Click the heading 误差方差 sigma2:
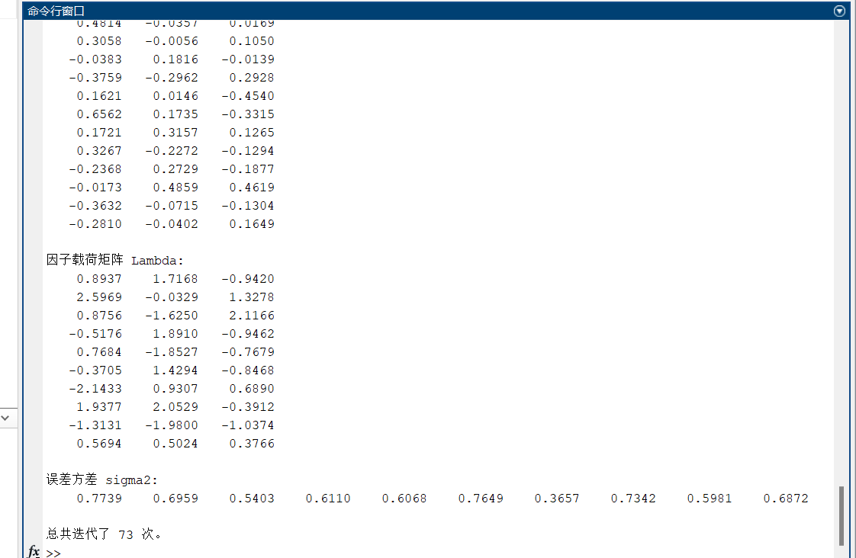This screenshot has height=558, width=856. pyautogui.click(x=101, y=479)
